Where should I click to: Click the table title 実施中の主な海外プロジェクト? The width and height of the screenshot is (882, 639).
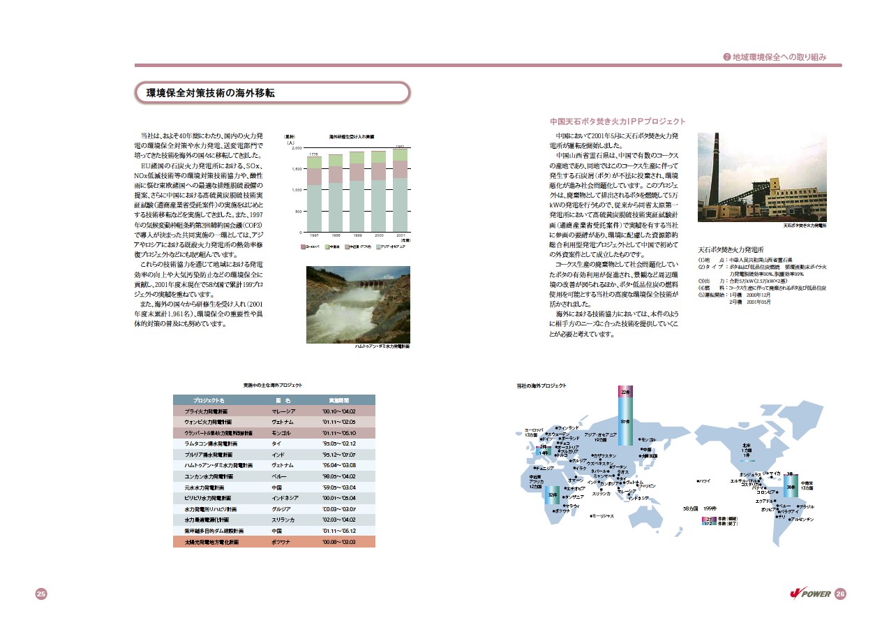coord(273,385)
